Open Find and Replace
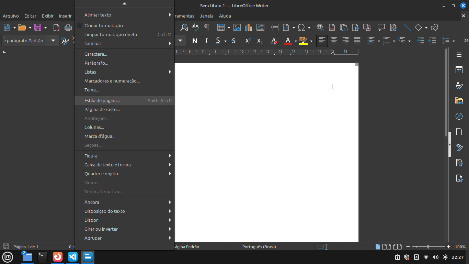The image size is (469, 264). [184, 27]
